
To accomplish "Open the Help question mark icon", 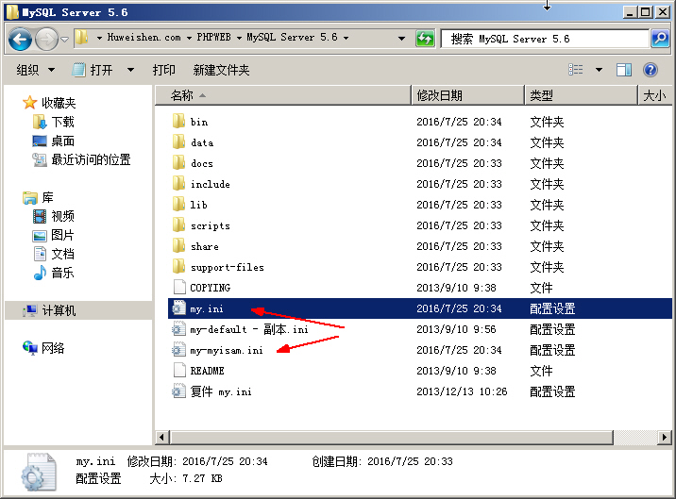I will 650,70.
